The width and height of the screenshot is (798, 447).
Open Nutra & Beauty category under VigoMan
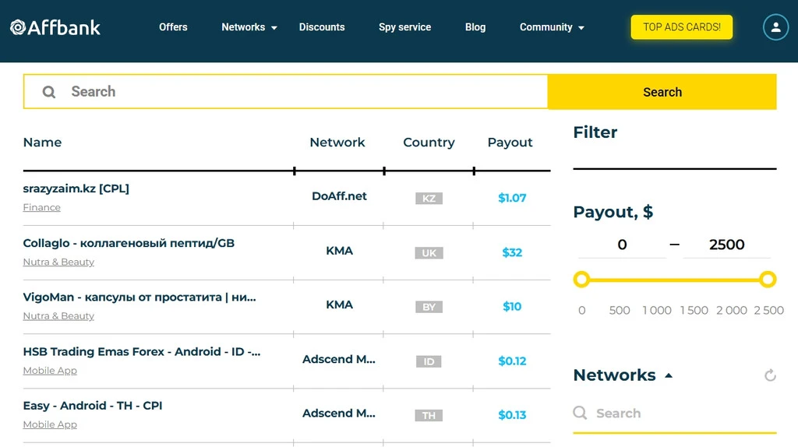[58, 316]
